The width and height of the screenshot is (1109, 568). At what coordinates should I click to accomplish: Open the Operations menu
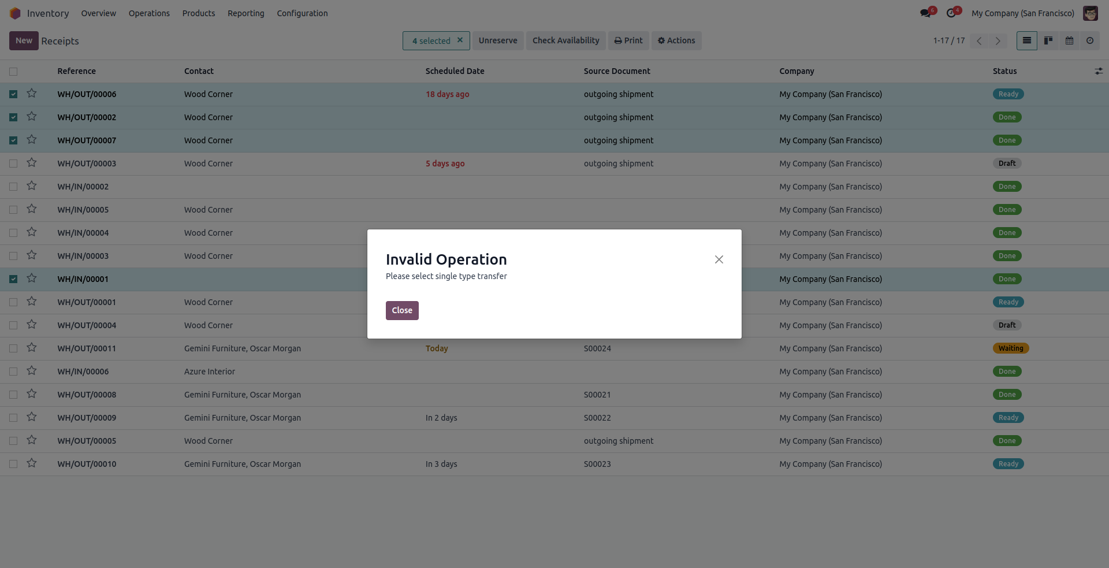pyautogui.click(x=149, y=13)
